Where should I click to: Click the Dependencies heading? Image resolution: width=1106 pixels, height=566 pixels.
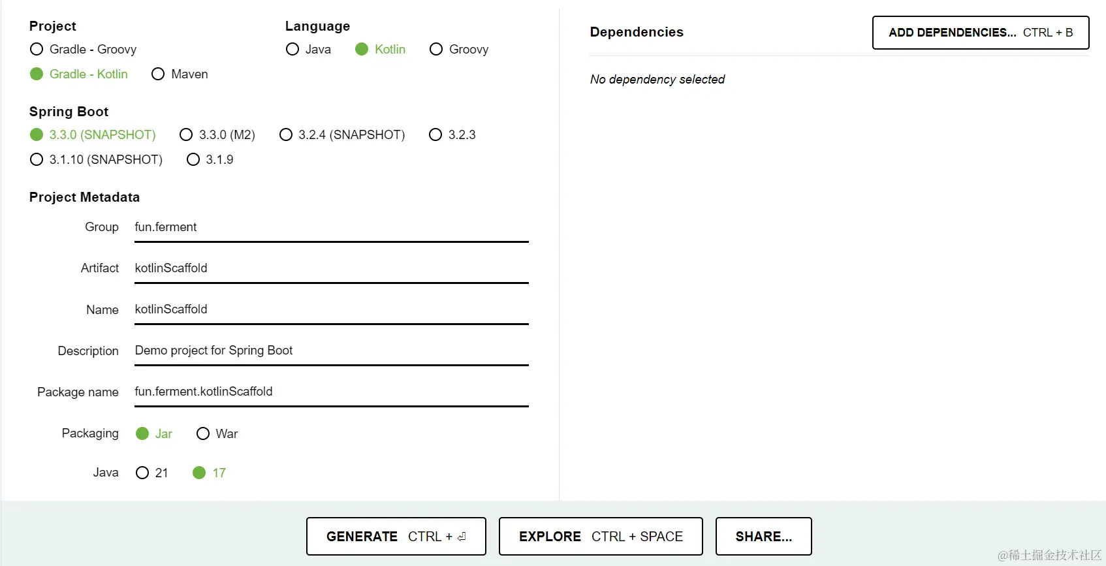637,33
